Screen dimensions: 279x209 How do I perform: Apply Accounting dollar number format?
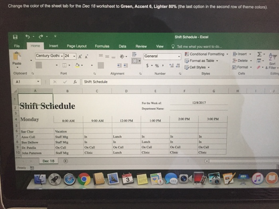tap(147, 65)
